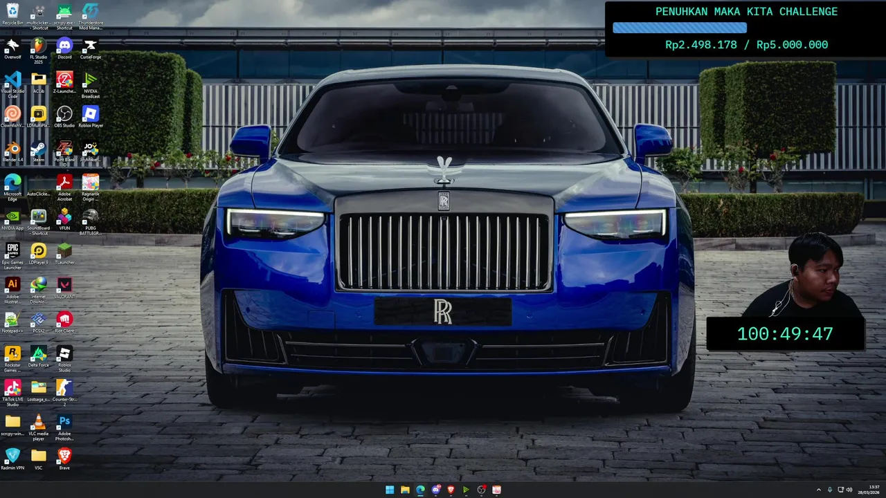Open the Windows Start menu

point(390,490)
